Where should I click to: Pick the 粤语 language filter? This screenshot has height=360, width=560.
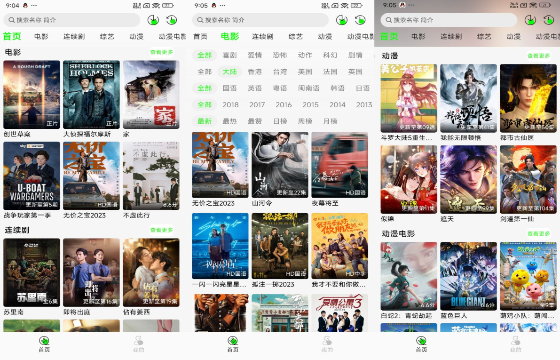280,88
